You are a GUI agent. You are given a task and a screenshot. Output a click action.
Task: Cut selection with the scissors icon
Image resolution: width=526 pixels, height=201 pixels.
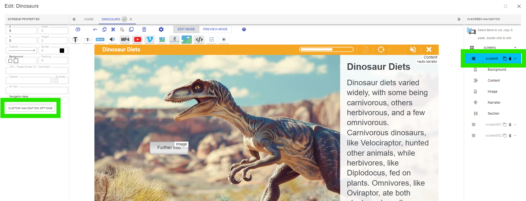click(113, 29)
